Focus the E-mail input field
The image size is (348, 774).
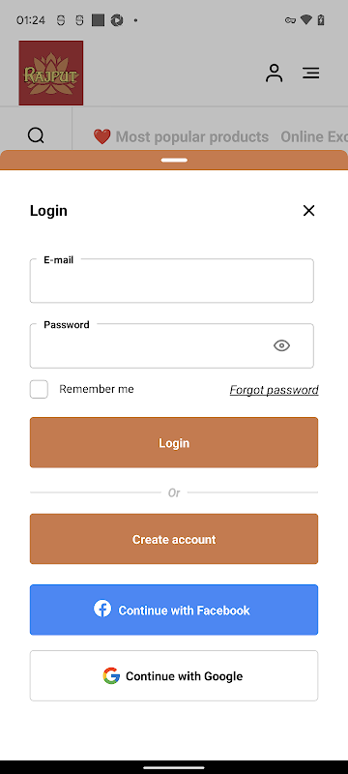pos(171,281)
